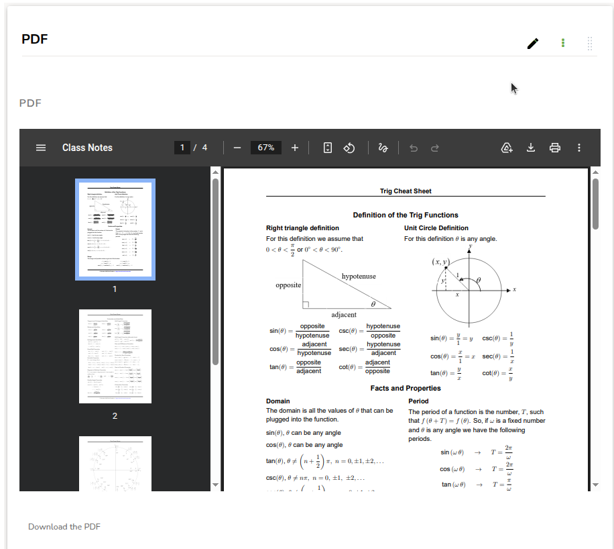Click the Unit Circle Definition heading

pos(436,228)
